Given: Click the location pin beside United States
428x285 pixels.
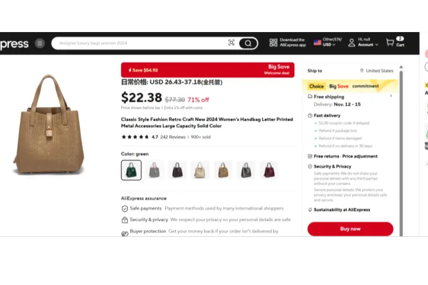Looking at the screenshot, I should [361, 71].
